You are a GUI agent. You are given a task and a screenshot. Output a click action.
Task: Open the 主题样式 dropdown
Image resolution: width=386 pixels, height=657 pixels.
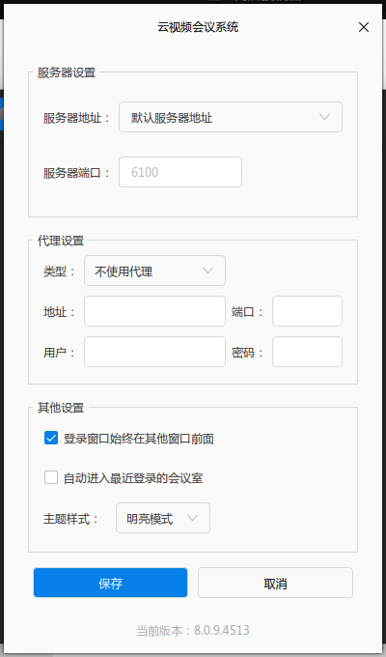(163, 518)
